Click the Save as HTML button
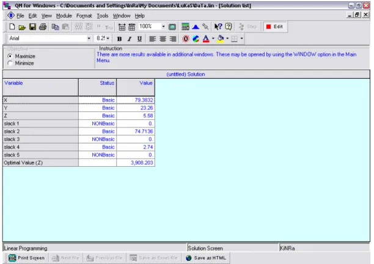 pos(205,258)
